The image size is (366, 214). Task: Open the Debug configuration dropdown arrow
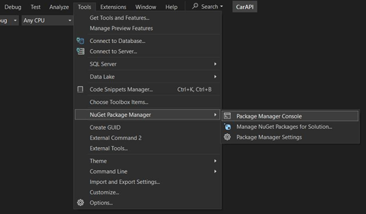click(x=15, y=21)
